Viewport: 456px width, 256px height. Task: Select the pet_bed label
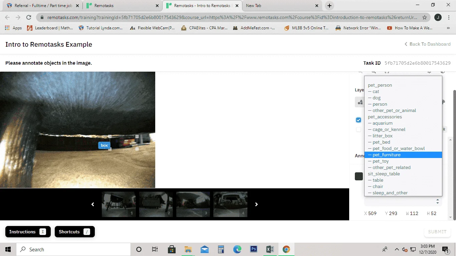tap(403, 142)
